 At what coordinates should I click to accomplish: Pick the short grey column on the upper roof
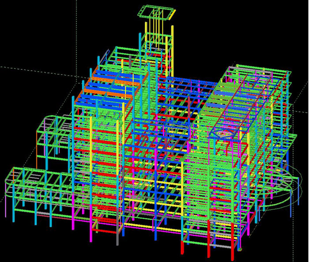coord(130,62)
